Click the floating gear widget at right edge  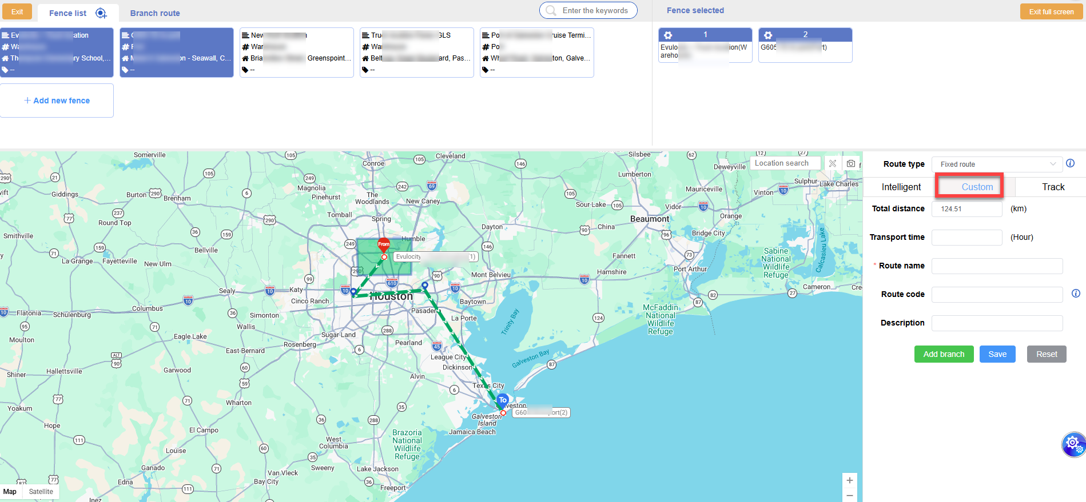tap(1073, 444)
